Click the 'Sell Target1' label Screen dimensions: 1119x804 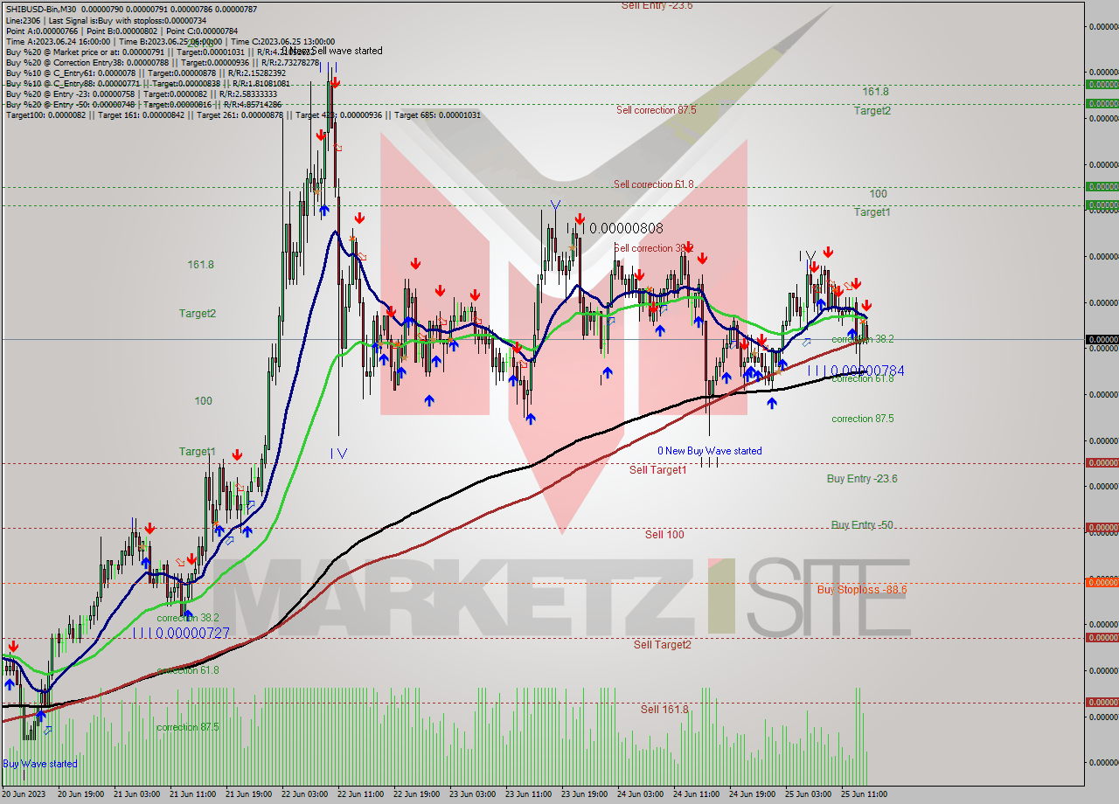pyautogui.click(x=658, y=470)
